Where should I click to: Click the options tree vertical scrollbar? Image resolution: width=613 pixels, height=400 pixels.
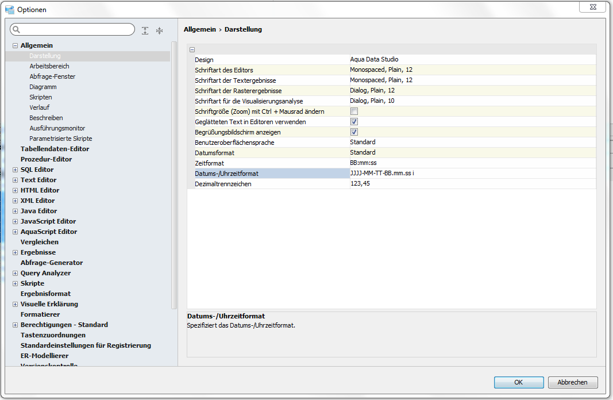[174, 172]
